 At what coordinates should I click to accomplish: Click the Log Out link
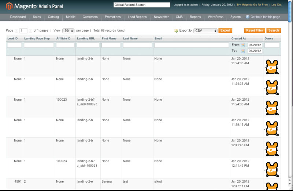[x=276, y=5]
